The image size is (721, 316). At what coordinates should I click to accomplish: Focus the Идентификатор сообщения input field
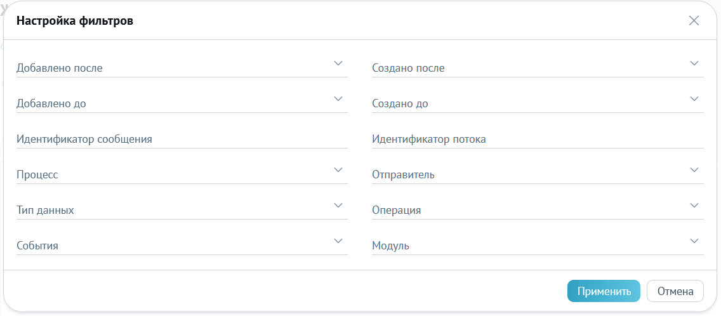point(182,139)
